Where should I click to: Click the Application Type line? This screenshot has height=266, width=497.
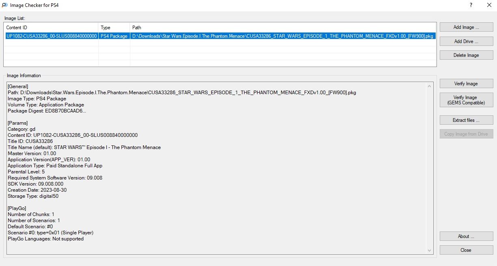click(x=55, y=165)
